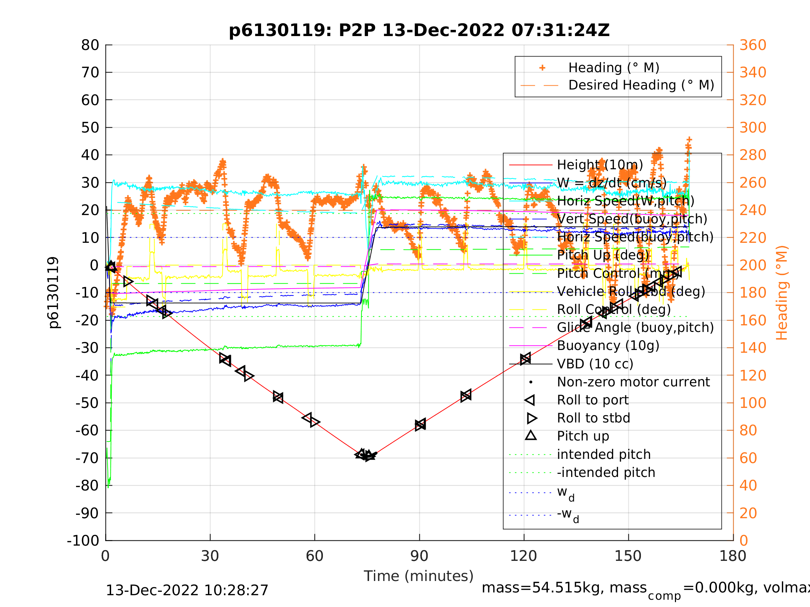Click the x-axis tick label 150

[628, 556]
